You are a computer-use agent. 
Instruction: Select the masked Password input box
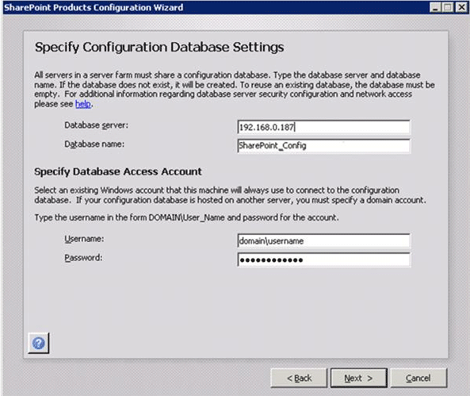[x=323, y=260]
